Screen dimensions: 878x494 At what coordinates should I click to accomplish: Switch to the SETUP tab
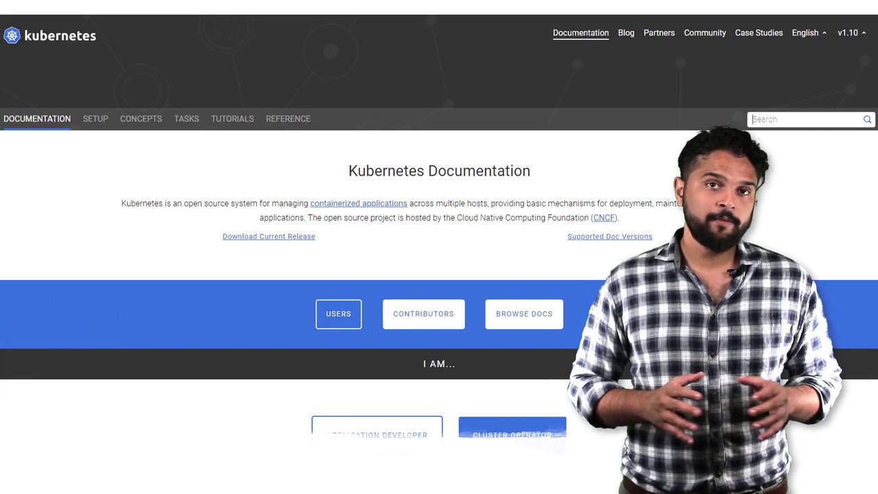(95, 119)
